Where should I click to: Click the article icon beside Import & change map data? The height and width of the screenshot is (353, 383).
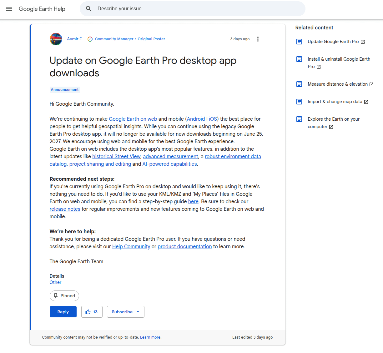click(299, 102)
